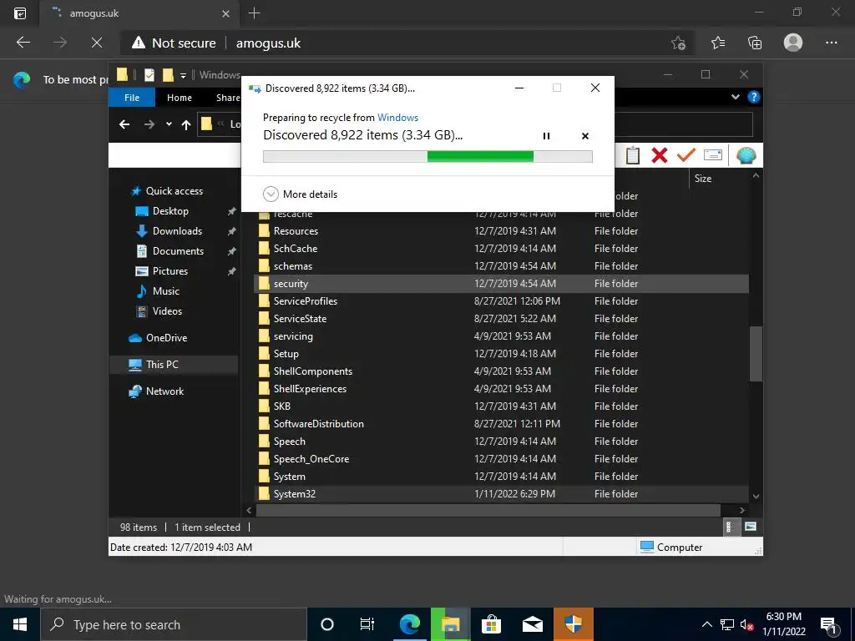Expand More details in progress dialog
This screenshot has height=641, width=855.
pyautogui.click(x=300, y=194)
